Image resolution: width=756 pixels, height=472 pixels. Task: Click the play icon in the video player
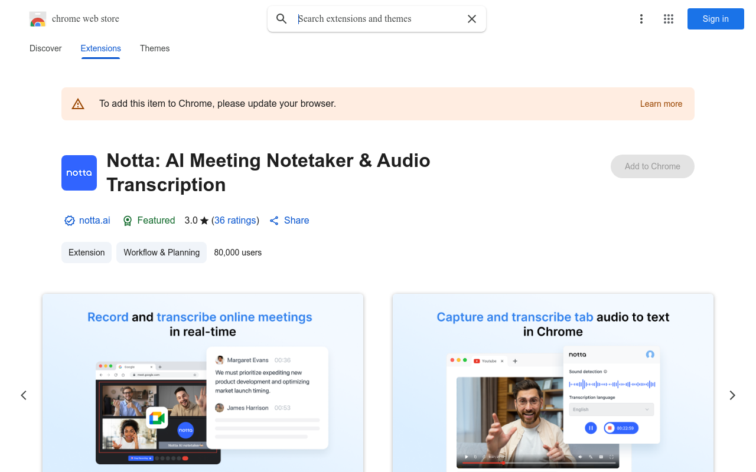[x=467, y=457]
